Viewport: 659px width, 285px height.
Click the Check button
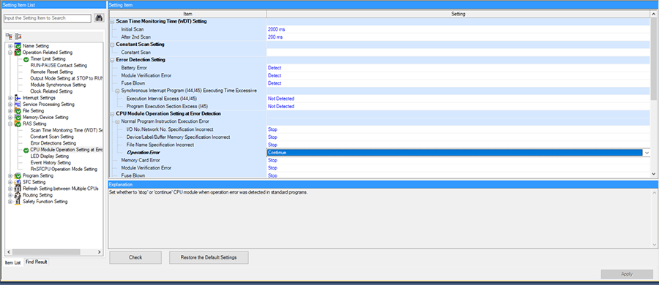tap(135, 257)
